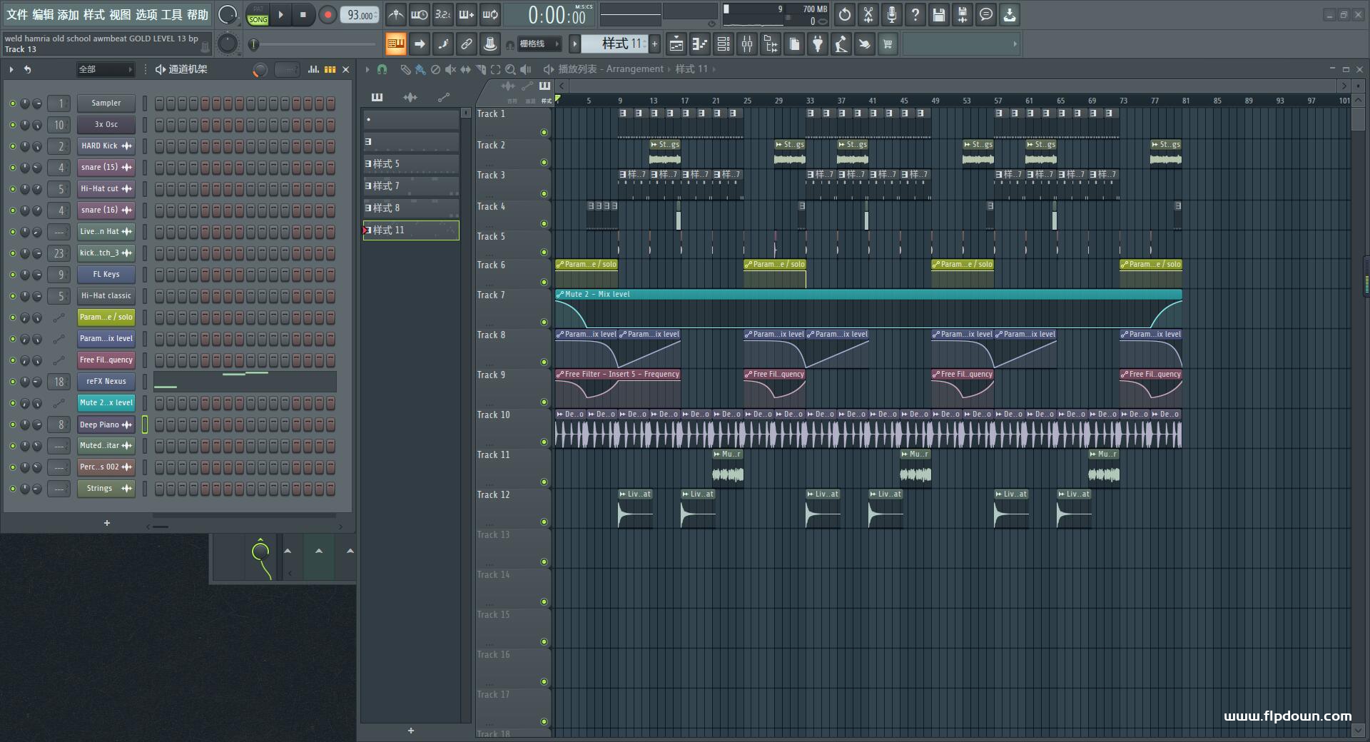
Task: Open the pattern selector arrow before 样式 11
Action: point(574,44)
